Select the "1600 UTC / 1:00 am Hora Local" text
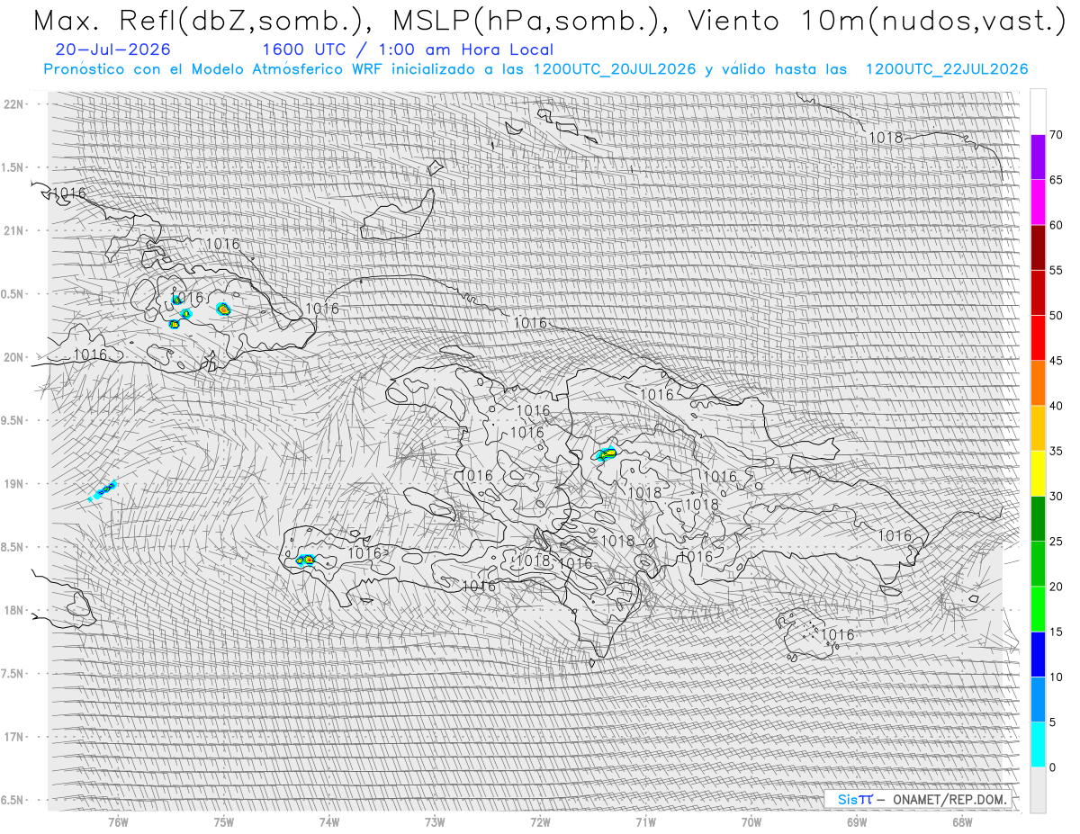1080x834 pixels. pos(408,49)
